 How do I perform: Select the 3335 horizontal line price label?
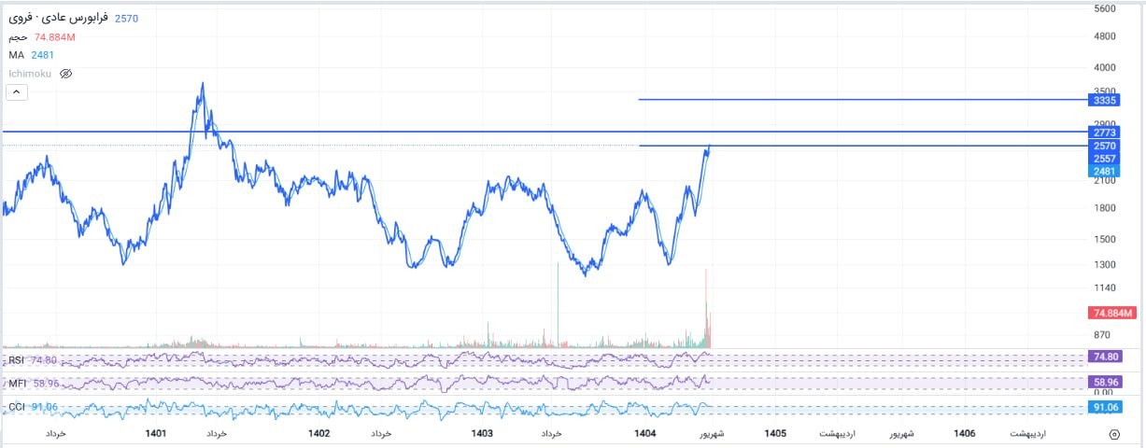pyautogui.click(x=1104, y=100)
